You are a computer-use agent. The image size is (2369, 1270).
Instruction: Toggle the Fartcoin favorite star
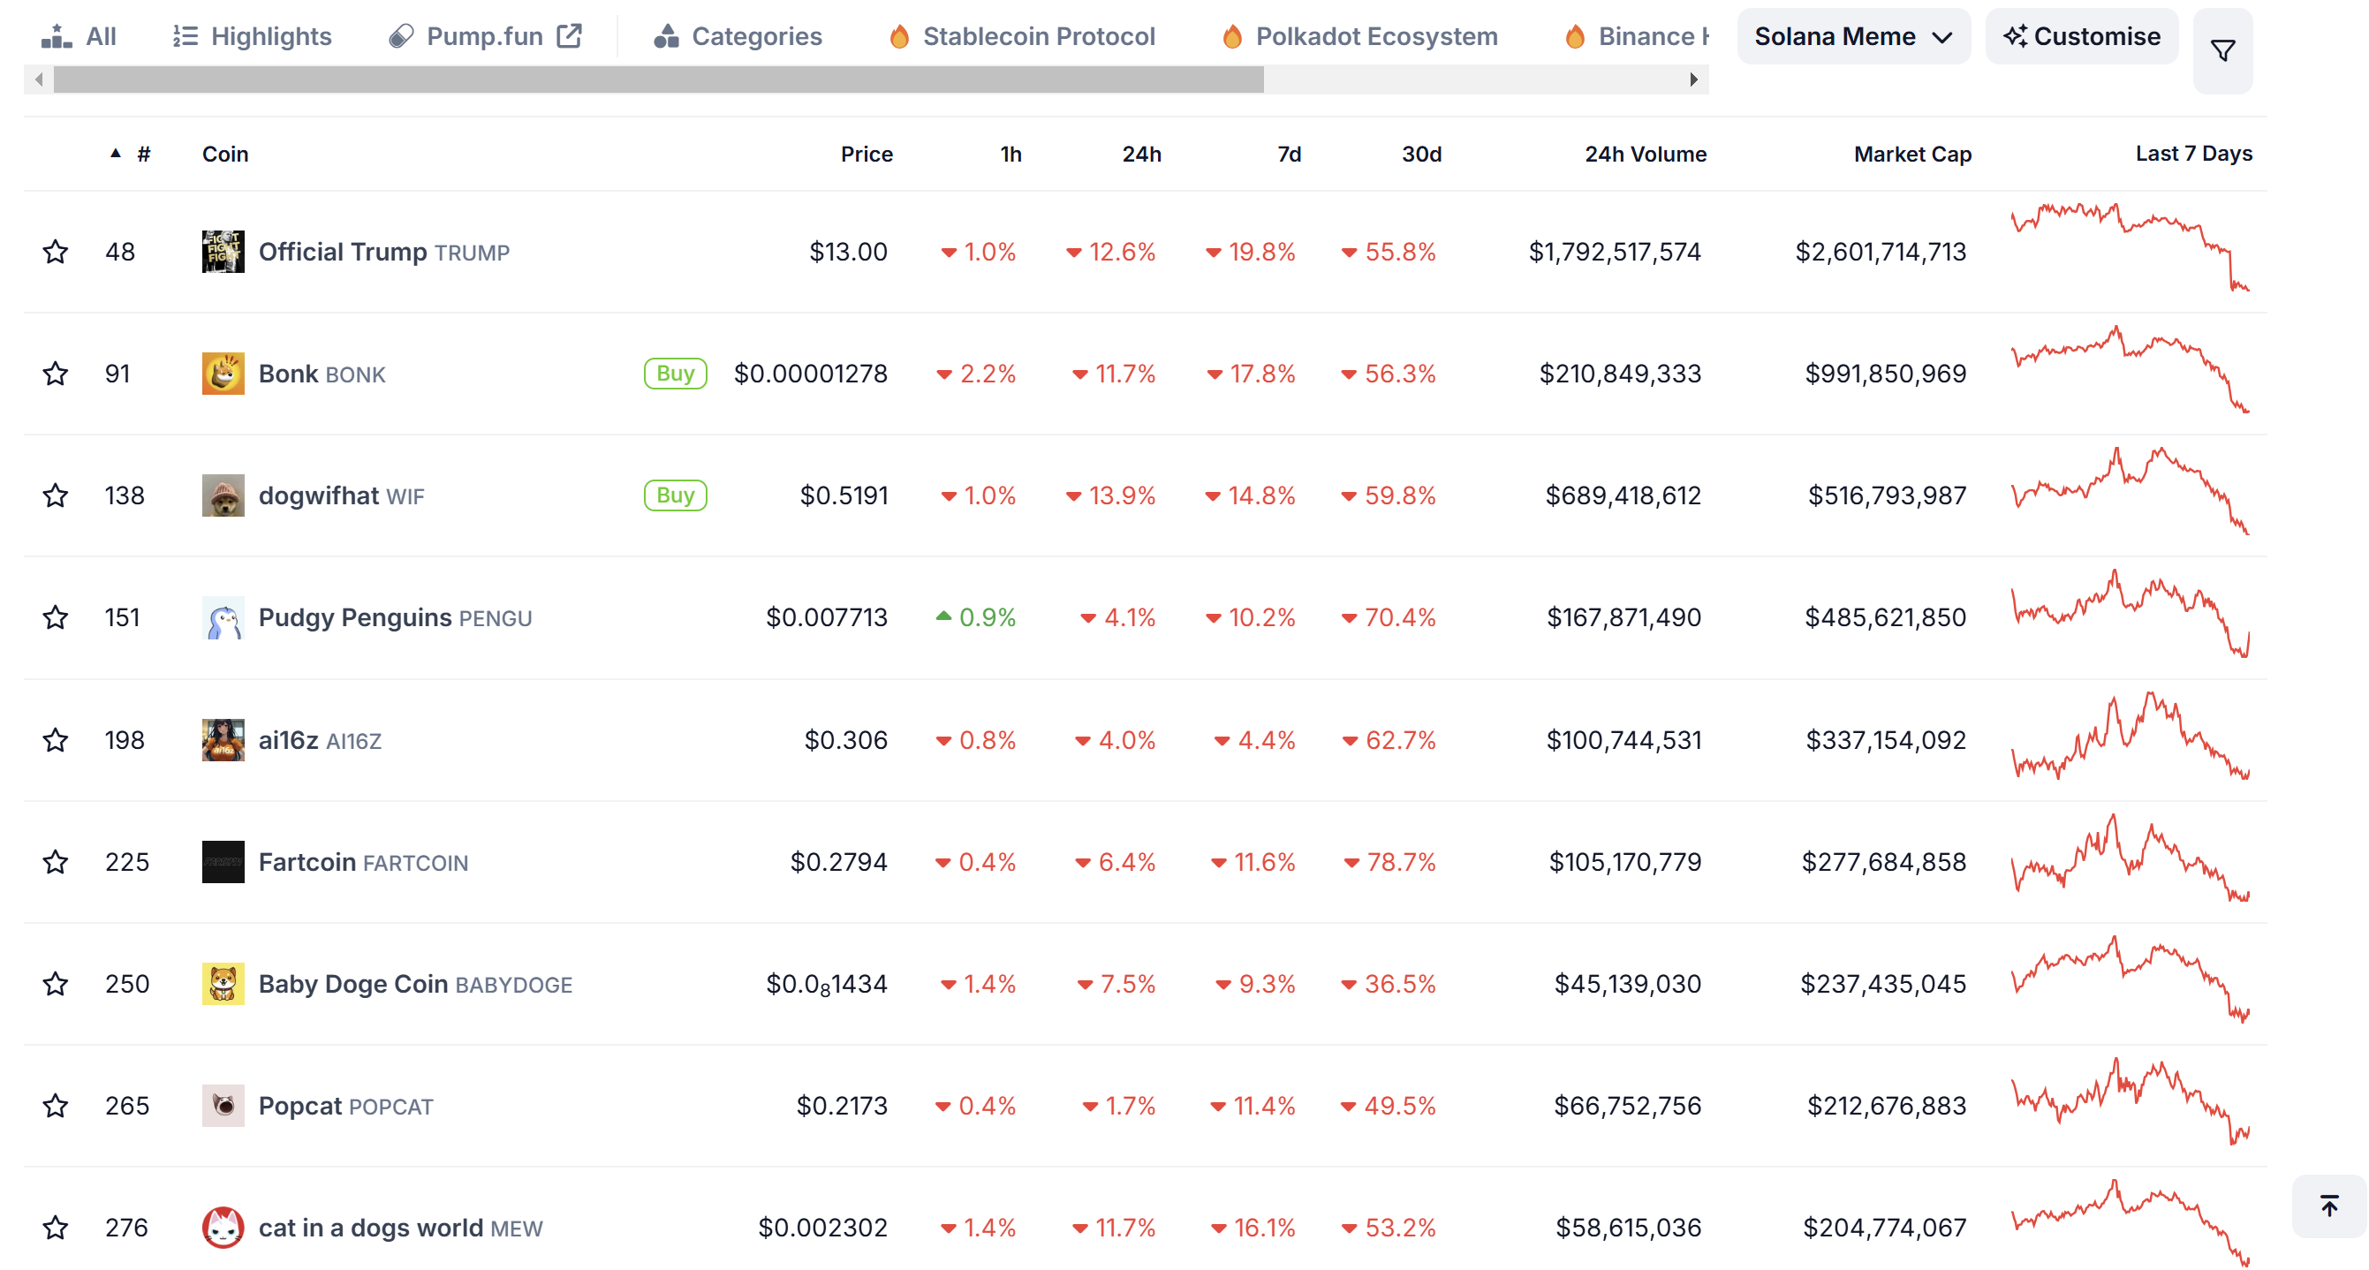55,862
